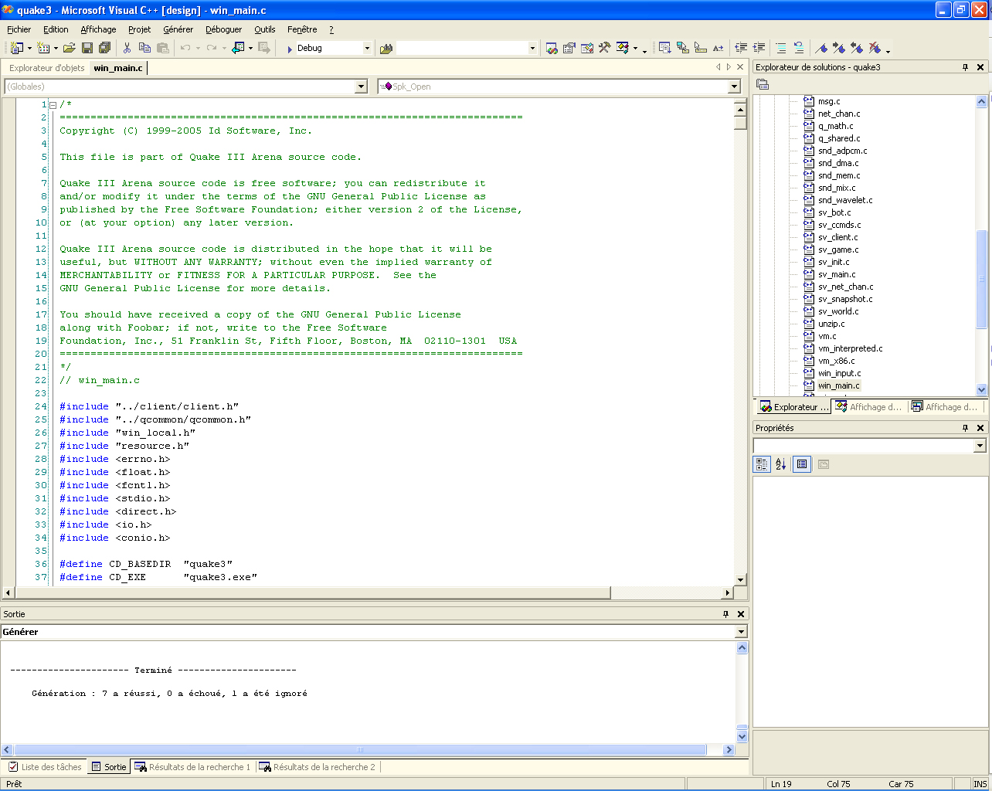This screenshot has height=791, width=992.
Task: Toggle auto-hide pin on Solution Explorer panel
Action: 965,67
